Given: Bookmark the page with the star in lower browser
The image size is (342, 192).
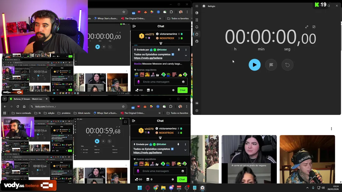Looking at the screenshot, I should [x=123, y=106].
